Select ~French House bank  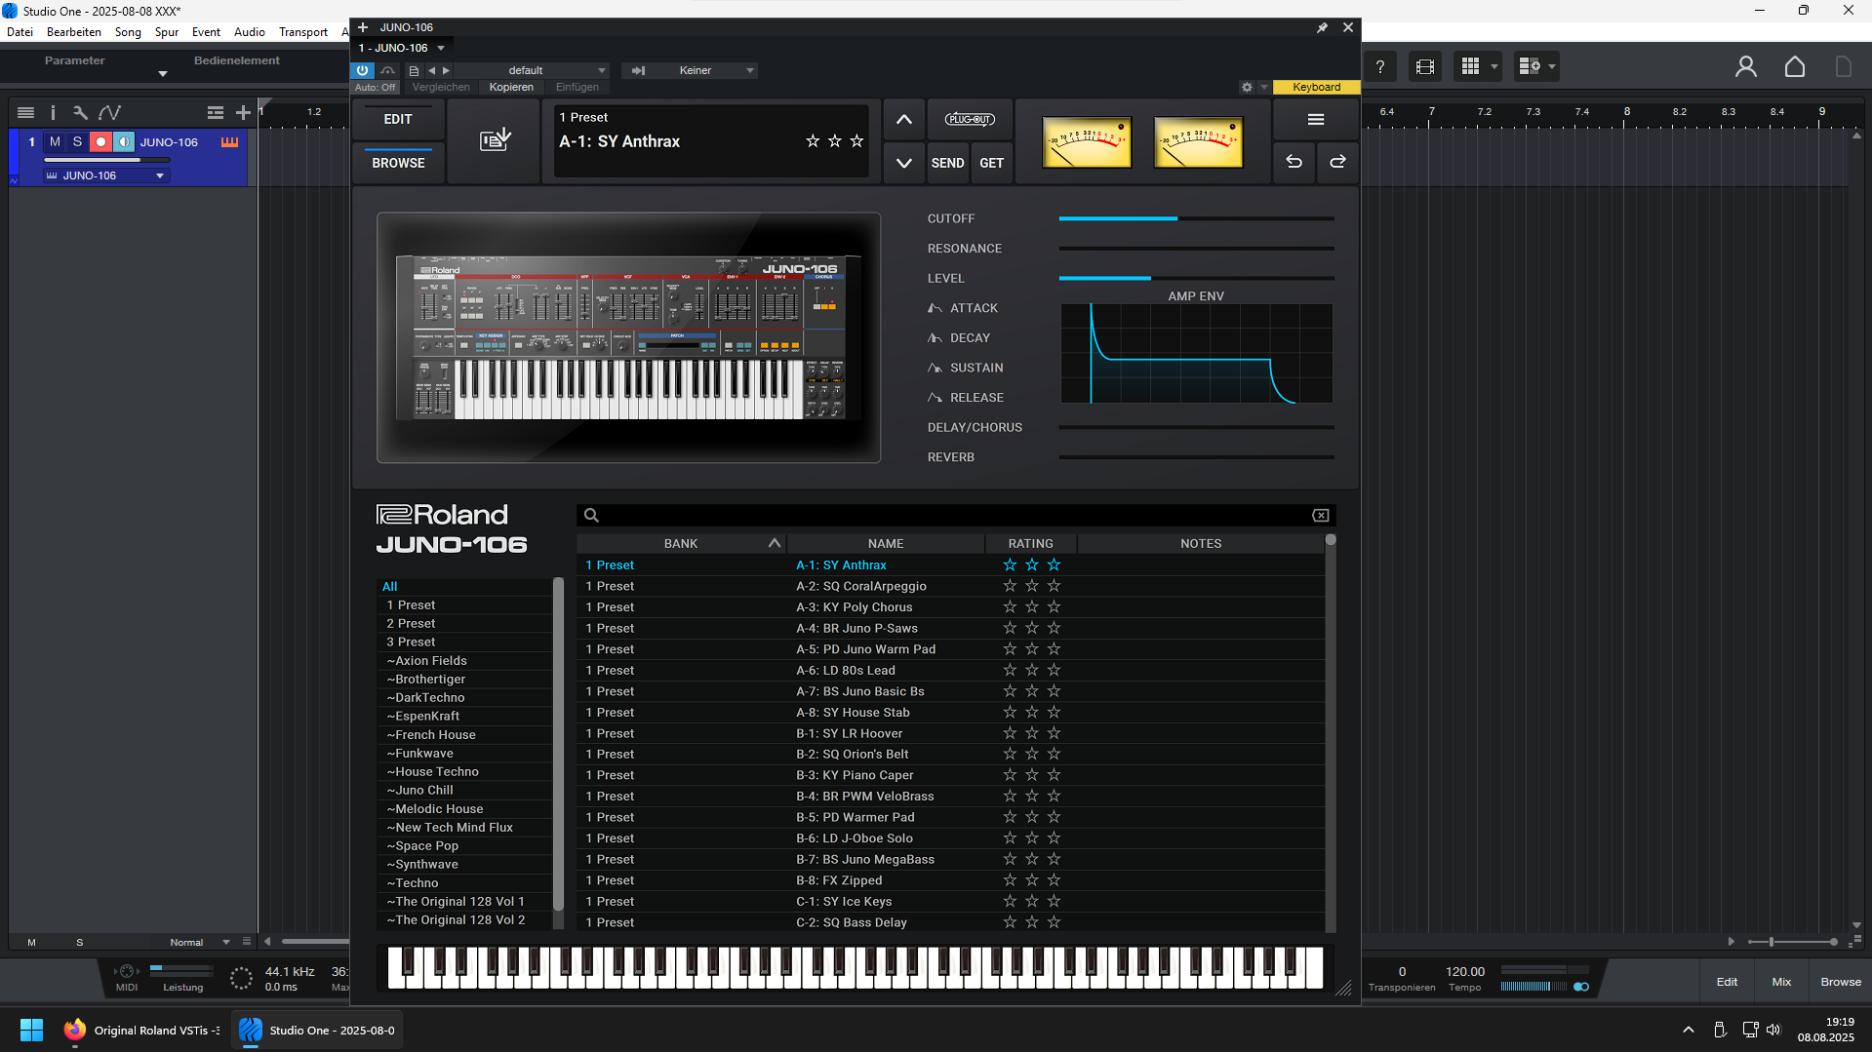(x=465, y=735)
